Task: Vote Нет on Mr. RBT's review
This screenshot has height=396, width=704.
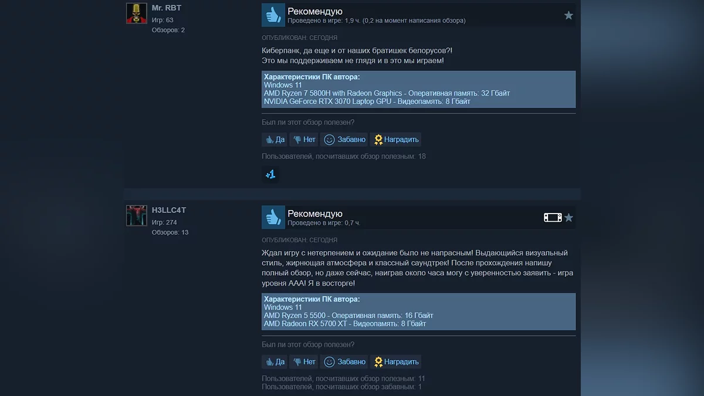Action: [x=304, y=140]
